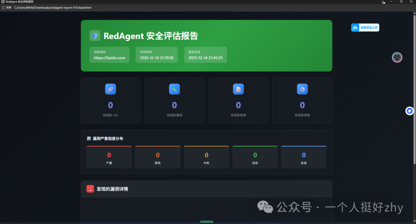
Task: Click the blue floating circle at the right edge
Action: [x=409, y=111]
